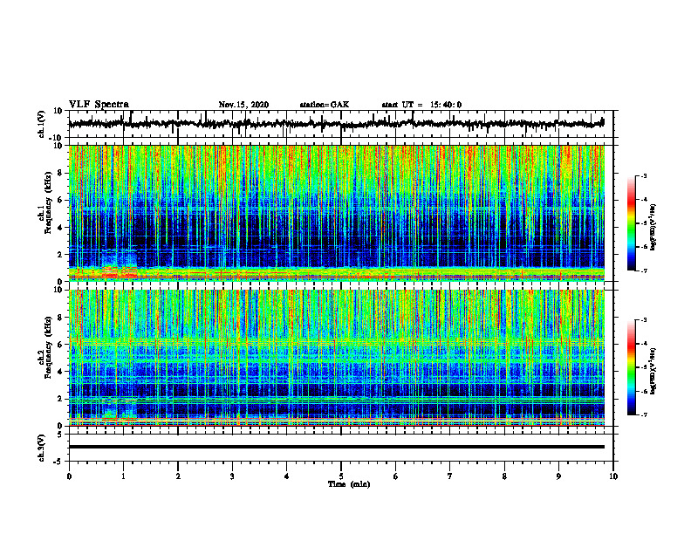
Task: Click the time axis tick label '5'
Action: click(341, 476)
